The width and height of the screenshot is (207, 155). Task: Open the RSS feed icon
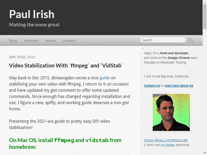[x=191, y=41]
